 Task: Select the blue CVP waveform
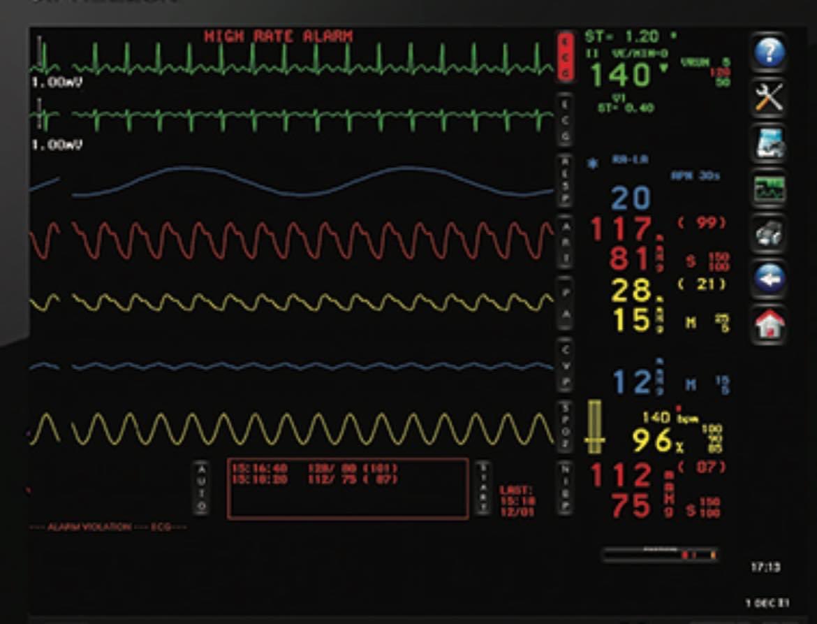tap(292, 366)
